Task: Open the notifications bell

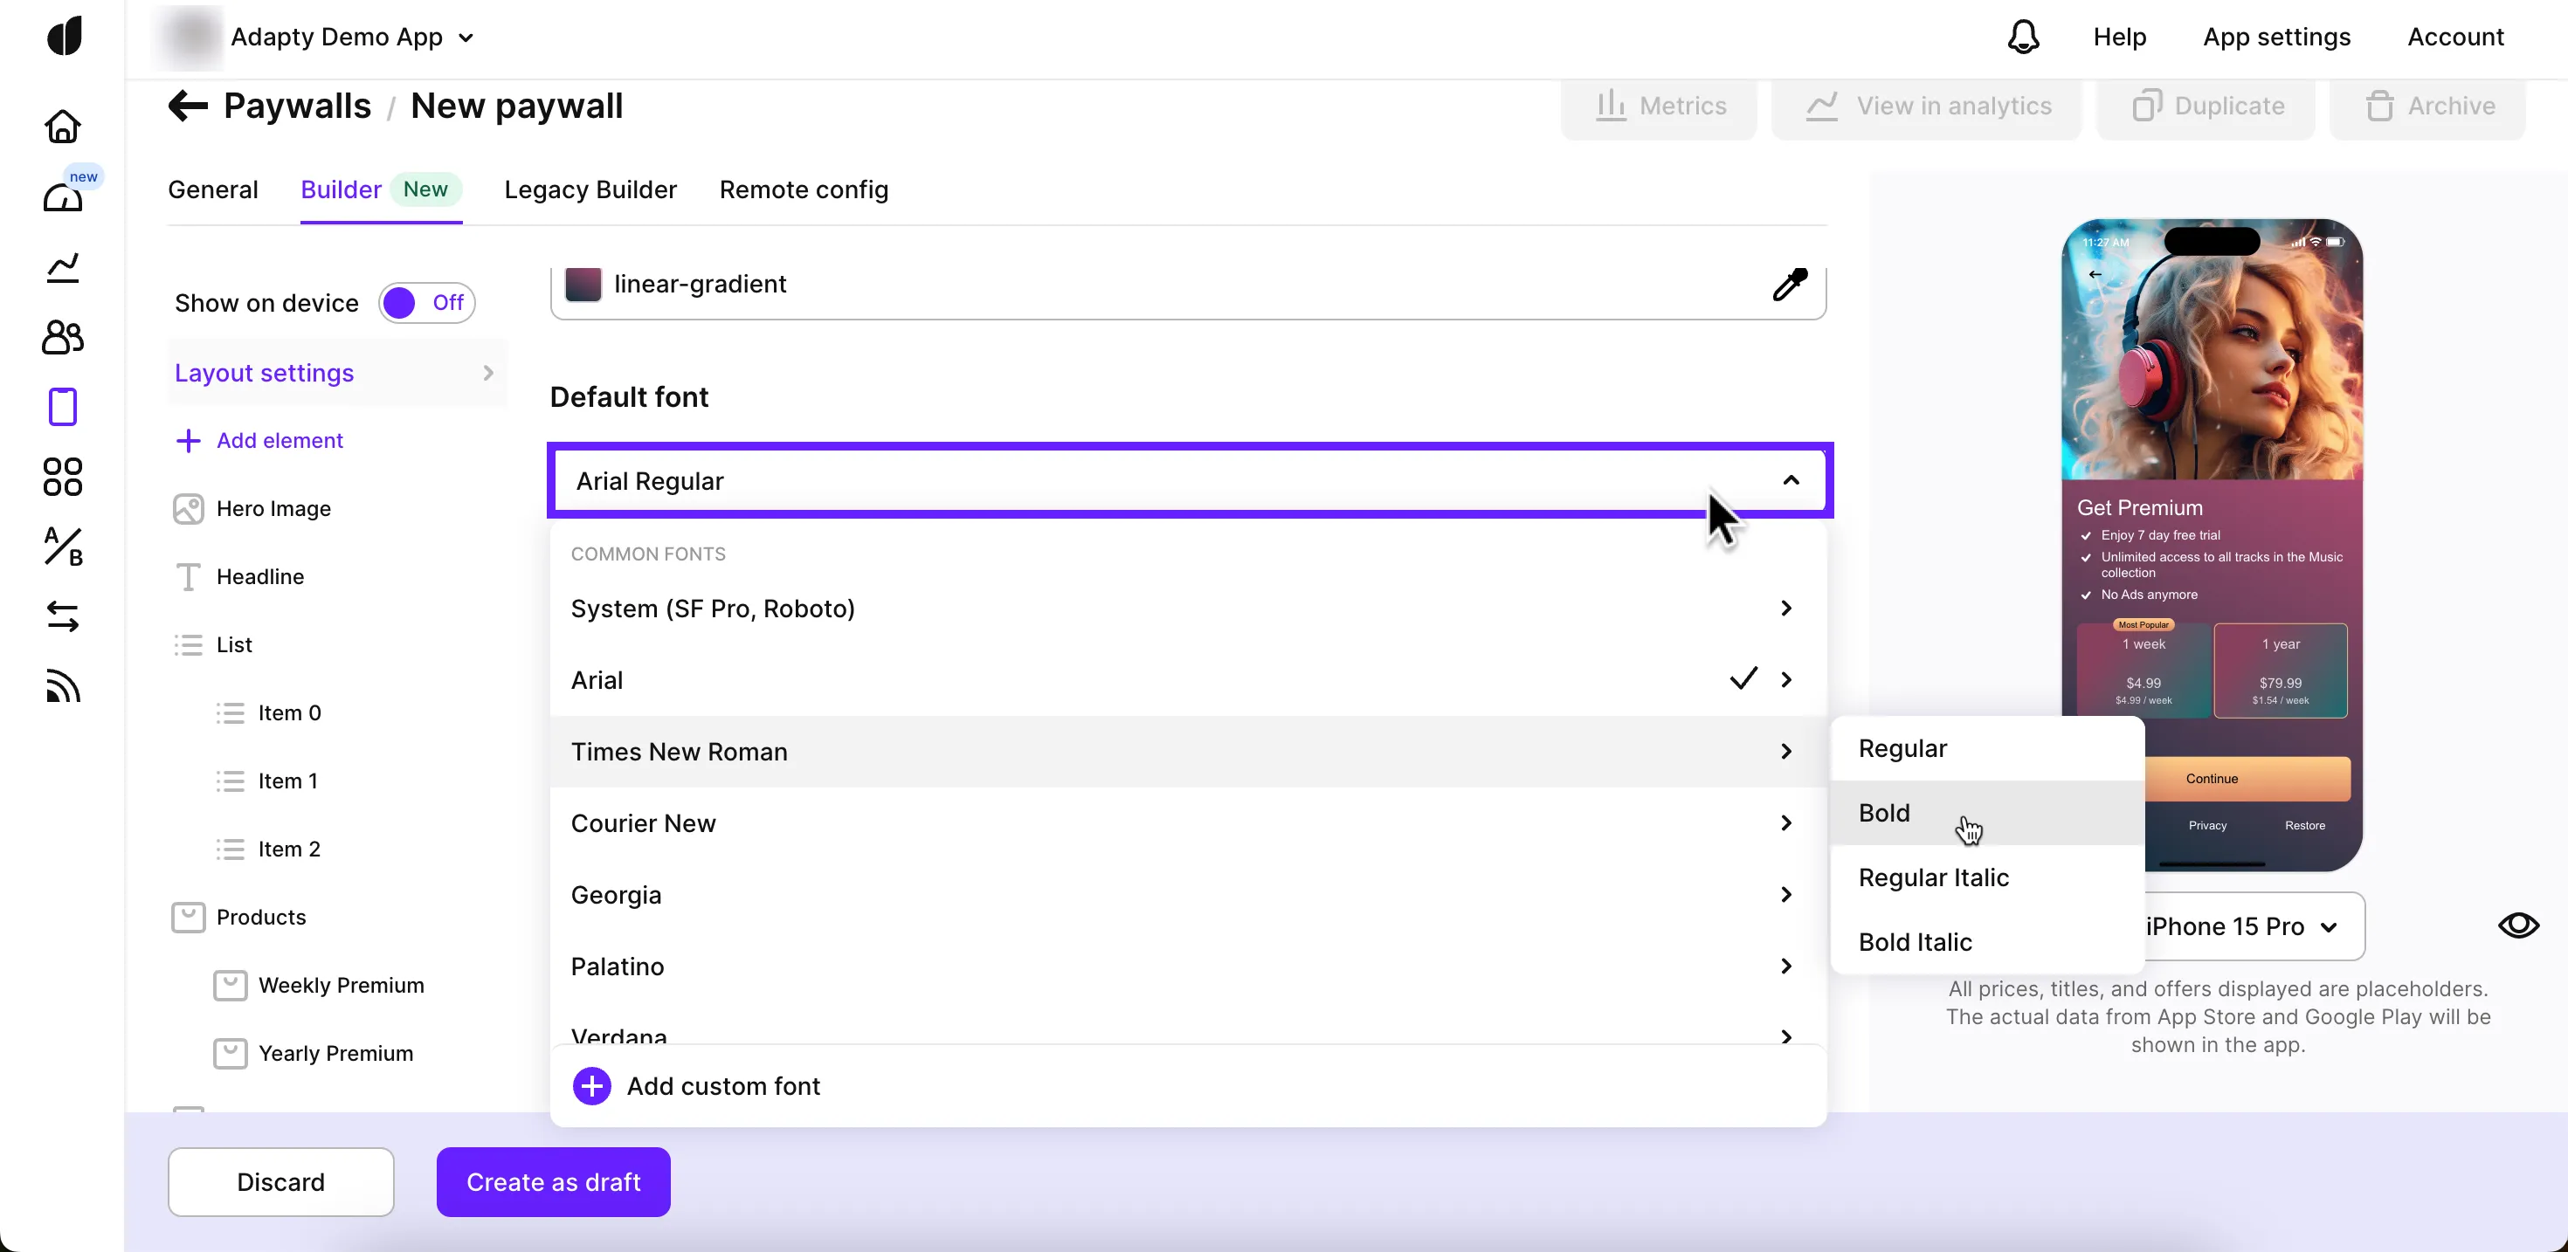Action: tap(2023, 37)
